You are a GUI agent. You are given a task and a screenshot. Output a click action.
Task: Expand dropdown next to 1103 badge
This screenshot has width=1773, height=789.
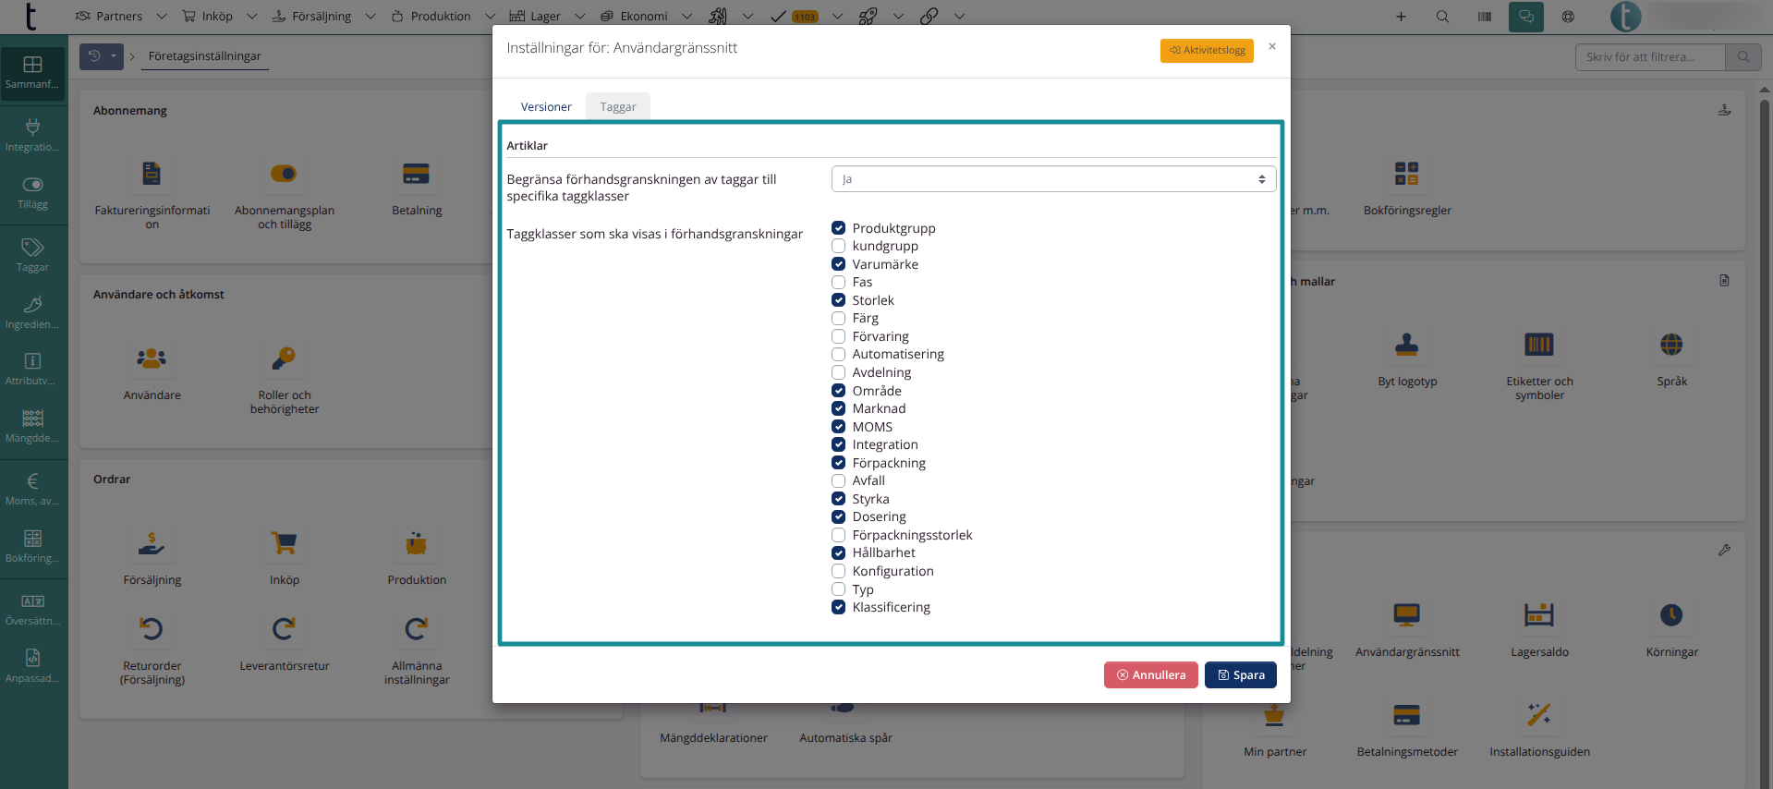pos(837,17)
